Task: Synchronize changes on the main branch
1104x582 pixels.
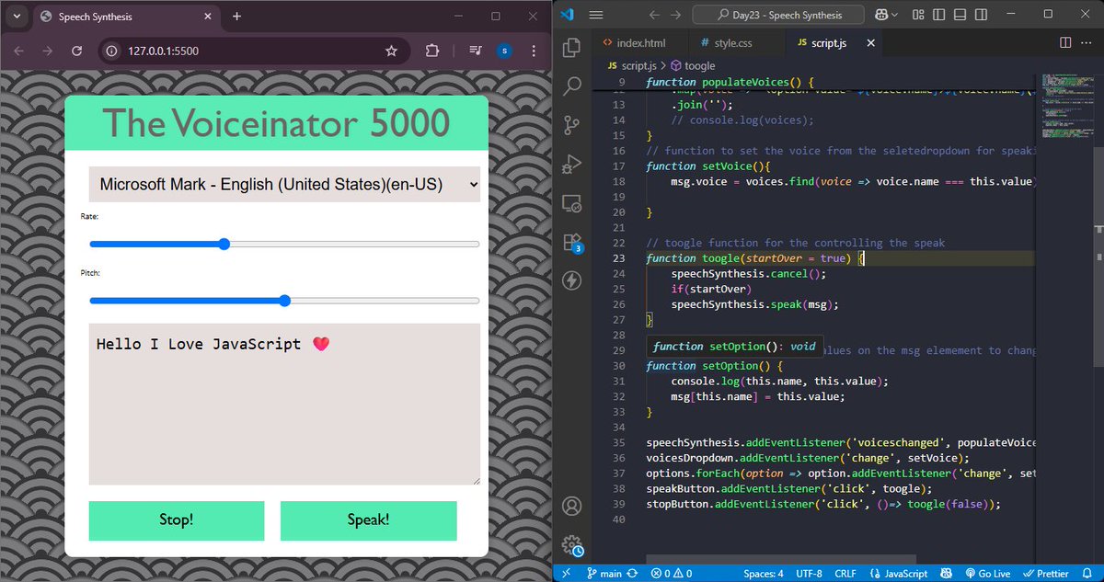Action: [x=632, y=574]
